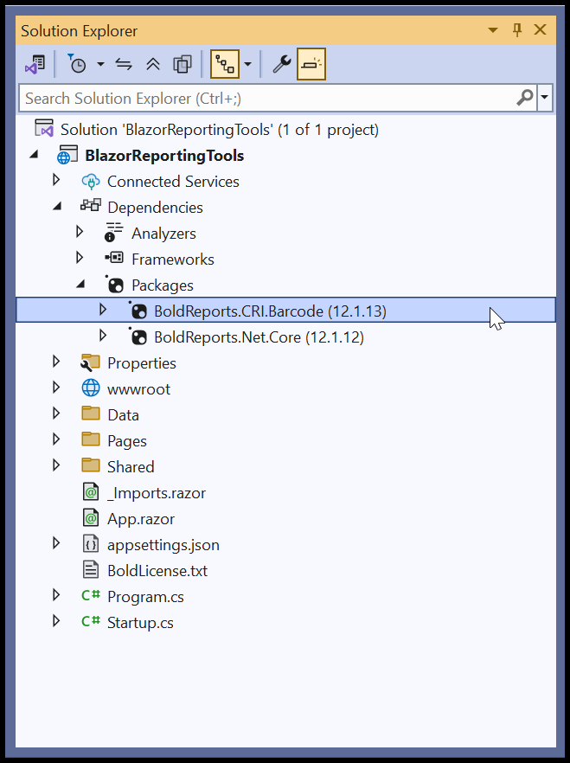Select App.razor file name
Viewport: 570px width, 763px height.
[x=141, y=519]
